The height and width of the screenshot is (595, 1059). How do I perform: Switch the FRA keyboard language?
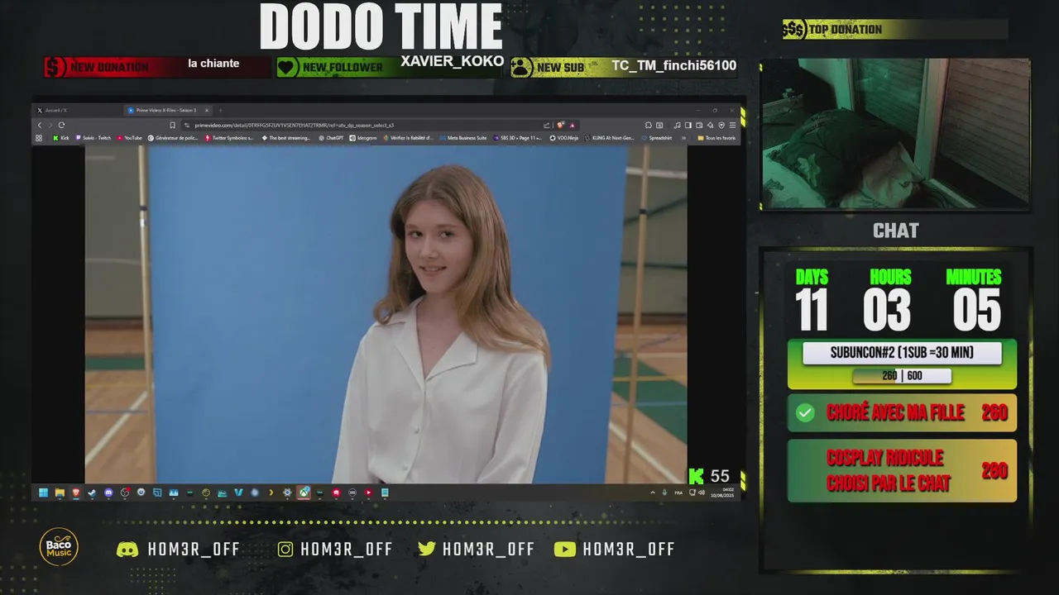(678, 493)
